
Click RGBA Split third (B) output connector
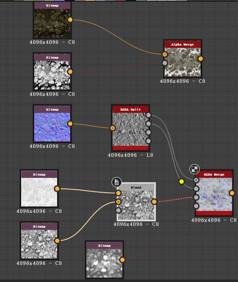tap(148, 132)
